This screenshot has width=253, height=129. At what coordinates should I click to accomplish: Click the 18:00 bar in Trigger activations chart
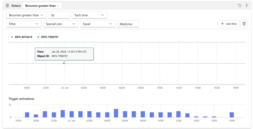click(x=232, y=115)
